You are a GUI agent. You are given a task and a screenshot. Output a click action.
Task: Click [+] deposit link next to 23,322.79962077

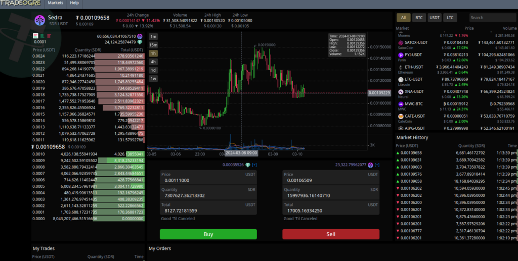click(x=377, y=165)
